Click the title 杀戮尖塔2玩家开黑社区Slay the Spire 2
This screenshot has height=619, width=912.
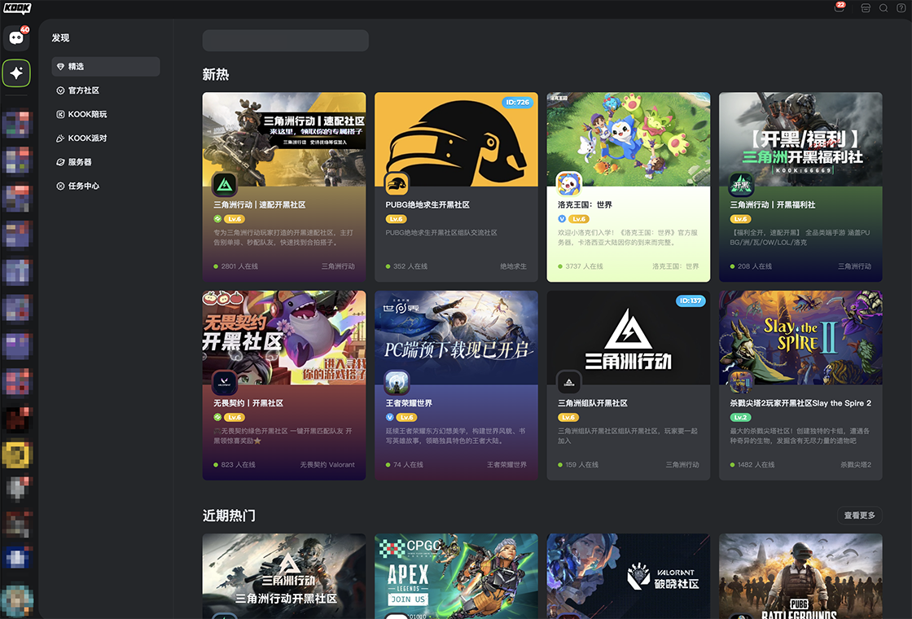[x=800, y=403]
